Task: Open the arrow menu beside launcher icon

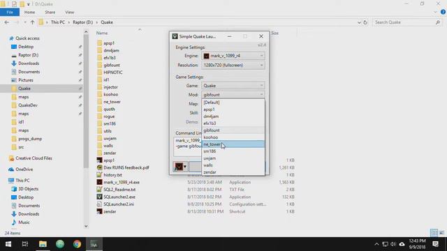Action: pos(185,167)
